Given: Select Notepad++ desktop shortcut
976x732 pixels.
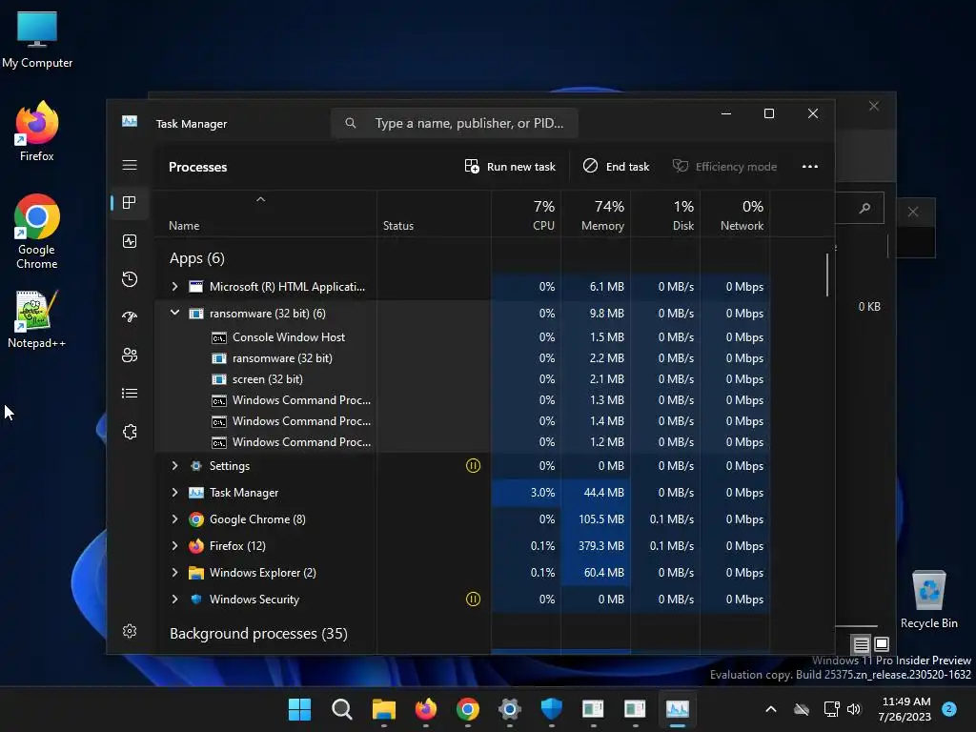Looking at the screenshot, I should click(x=37, y=319).
